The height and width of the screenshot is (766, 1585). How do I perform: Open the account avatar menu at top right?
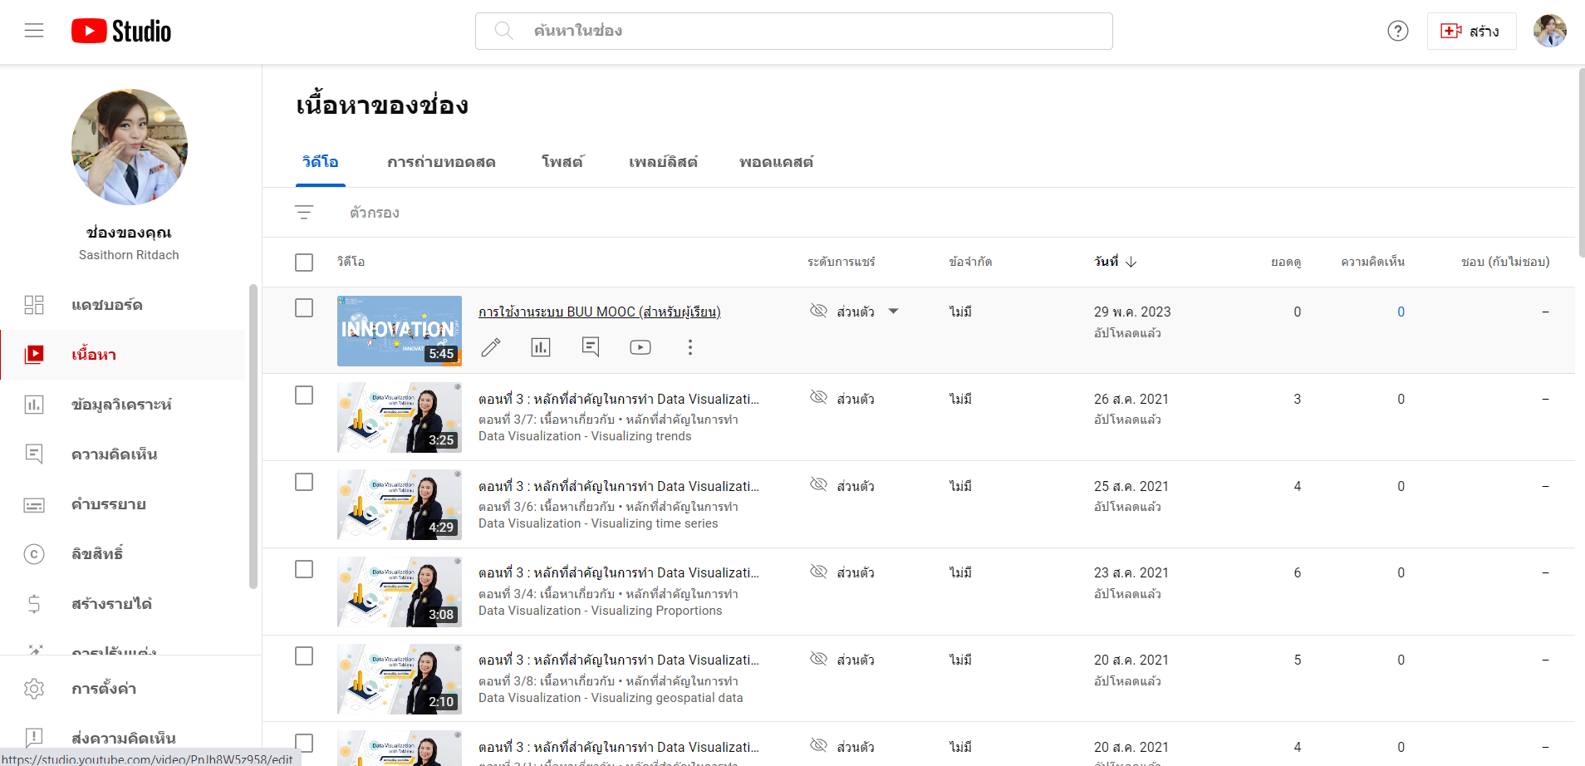[x=1549, y=31]
